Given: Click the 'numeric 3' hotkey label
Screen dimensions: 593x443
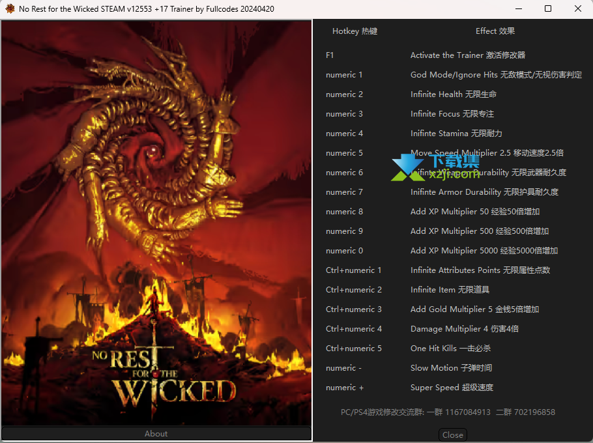Looking at the screenshot, I should pyautogui.click(x=344, y=114).
